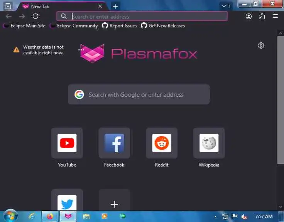
Task: Open new tab customize gear
Action: tap(261, 45)
